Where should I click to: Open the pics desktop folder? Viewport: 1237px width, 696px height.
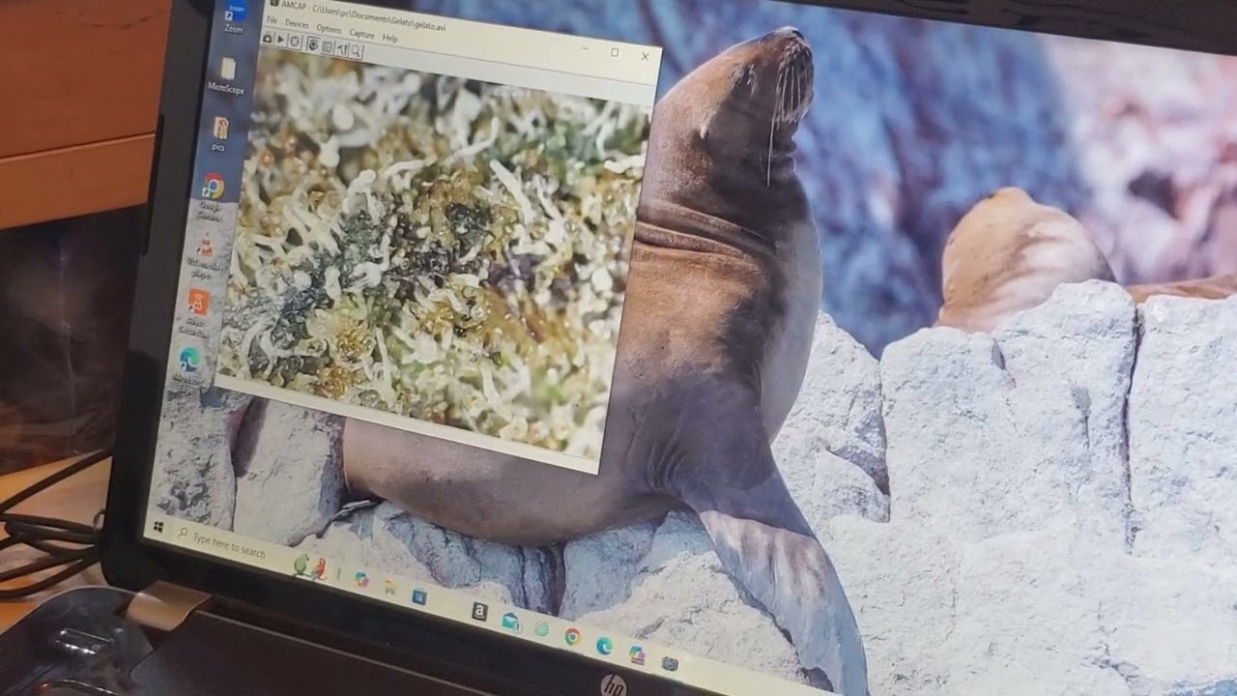point(220,132)
